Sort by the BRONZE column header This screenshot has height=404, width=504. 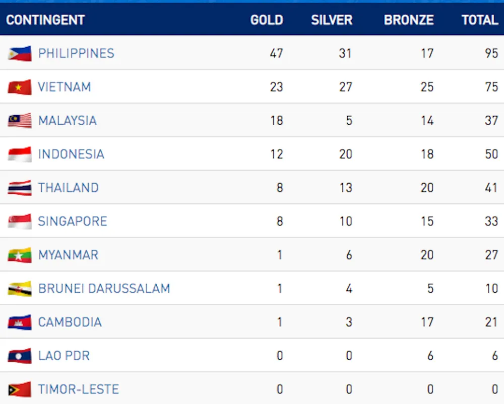[409, 20]
